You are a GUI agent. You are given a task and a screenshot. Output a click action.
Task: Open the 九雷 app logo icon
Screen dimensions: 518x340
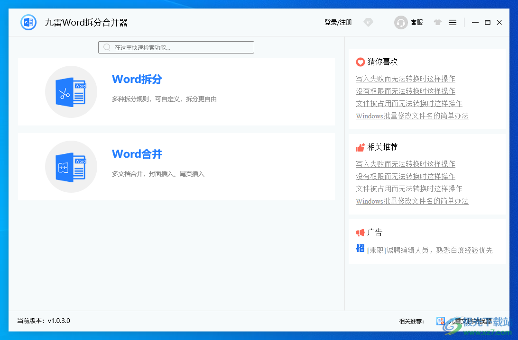(x=28, y=22)
